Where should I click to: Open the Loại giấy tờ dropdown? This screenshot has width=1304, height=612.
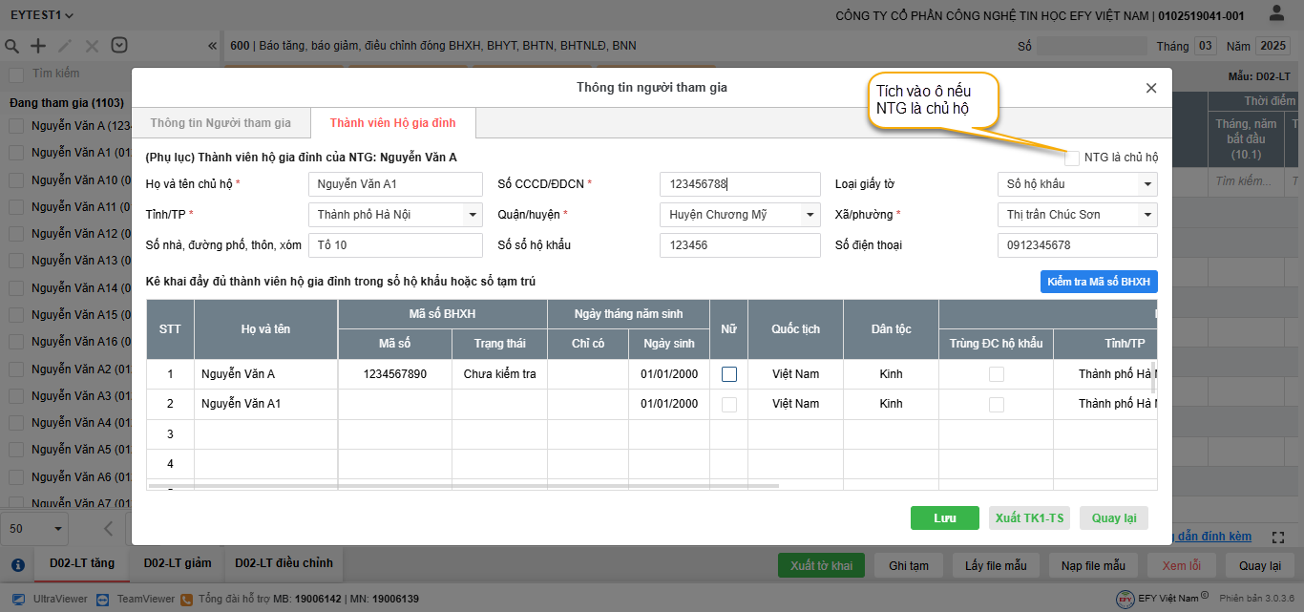tap(1147, 184)
